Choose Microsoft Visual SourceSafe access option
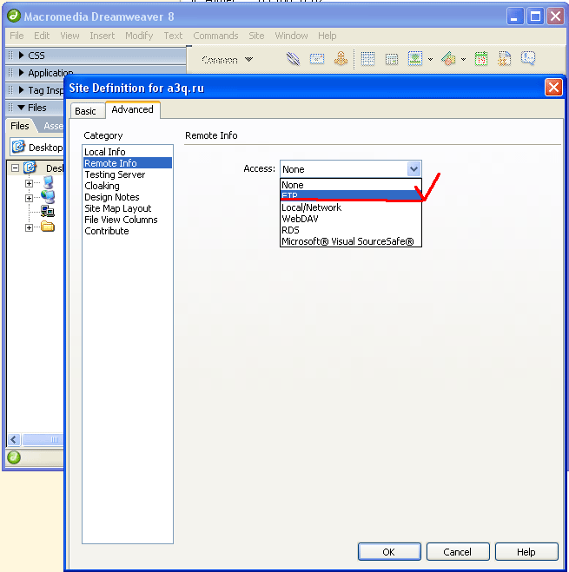Viewport: 569px width, 572px height. 351,241
